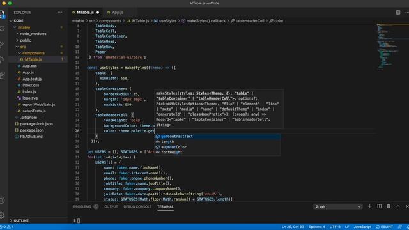The image size is (409, 230).
Task: Open reportWebVitals.js in explorer
Action: point(38,105)
